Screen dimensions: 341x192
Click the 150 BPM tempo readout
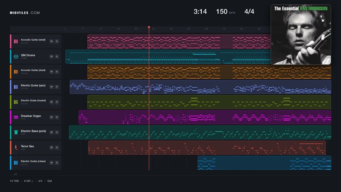(225, 11)
